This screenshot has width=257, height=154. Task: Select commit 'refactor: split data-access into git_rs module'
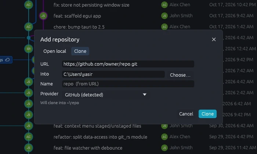(100, 137)
